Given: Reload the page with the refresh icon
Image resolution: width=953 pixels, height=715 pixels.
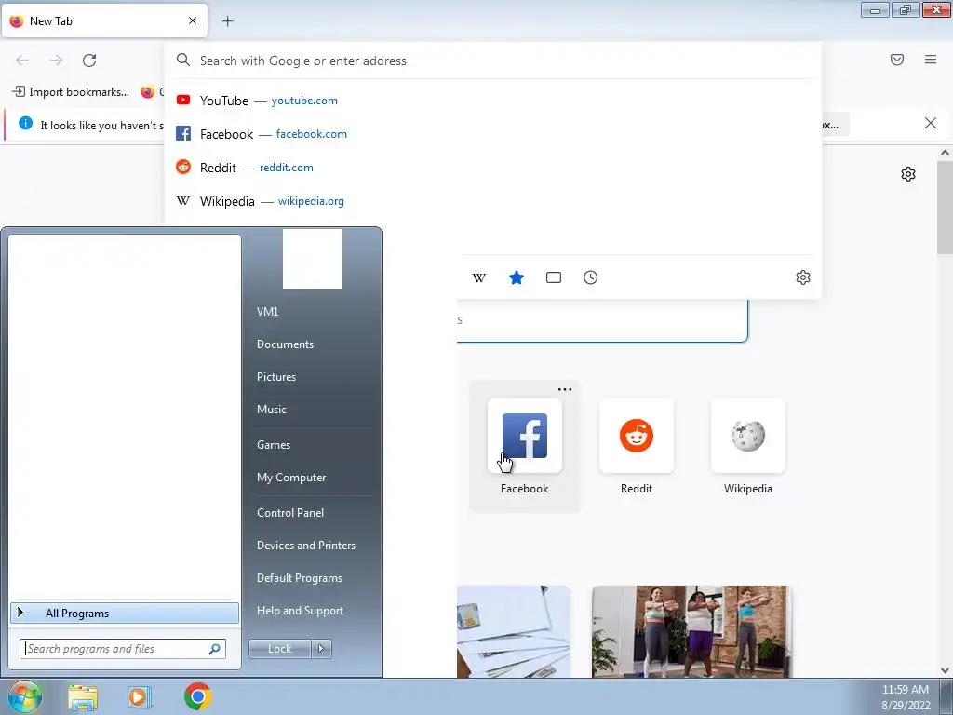Looking at the screenshot, I should point(89,61).
